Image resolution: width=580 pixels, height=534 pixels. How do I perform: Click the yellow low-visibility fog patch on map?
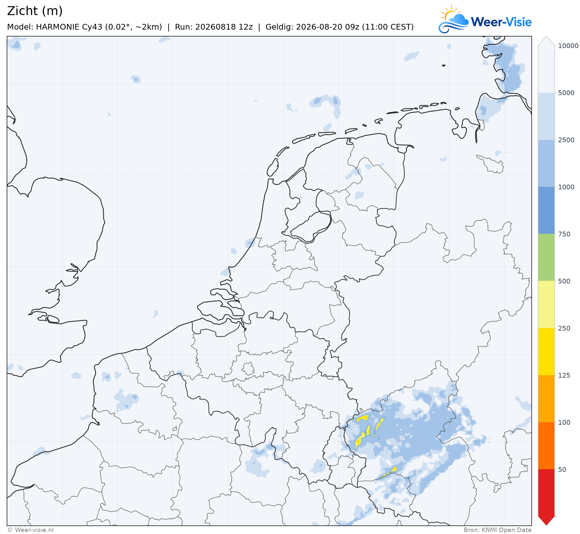pos(360,440)
